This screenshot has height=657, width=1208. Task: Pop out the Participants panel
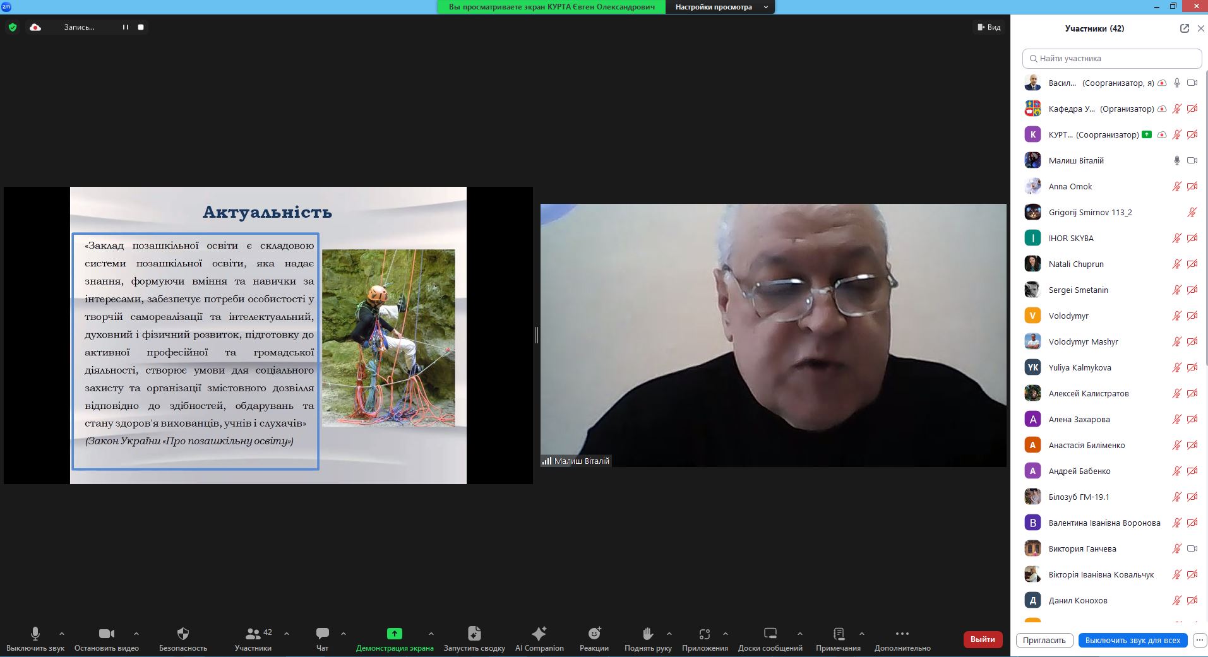click(1184, 28)
